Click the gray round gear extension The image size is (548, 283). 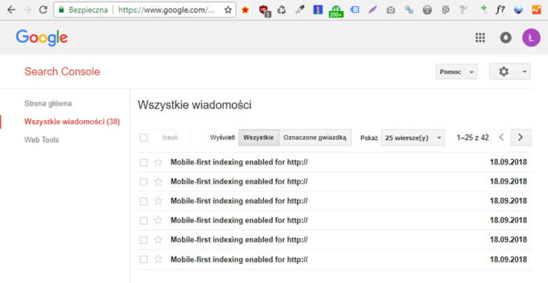click(427, 10)
